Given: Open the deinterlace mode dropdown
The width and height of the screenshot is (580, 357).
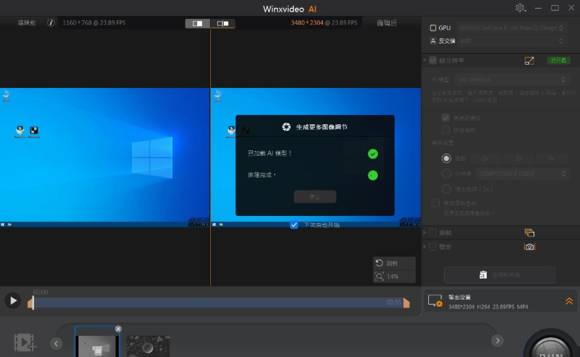Looking at the screenshot, I should pyautogui.click(x=512, y=41).
